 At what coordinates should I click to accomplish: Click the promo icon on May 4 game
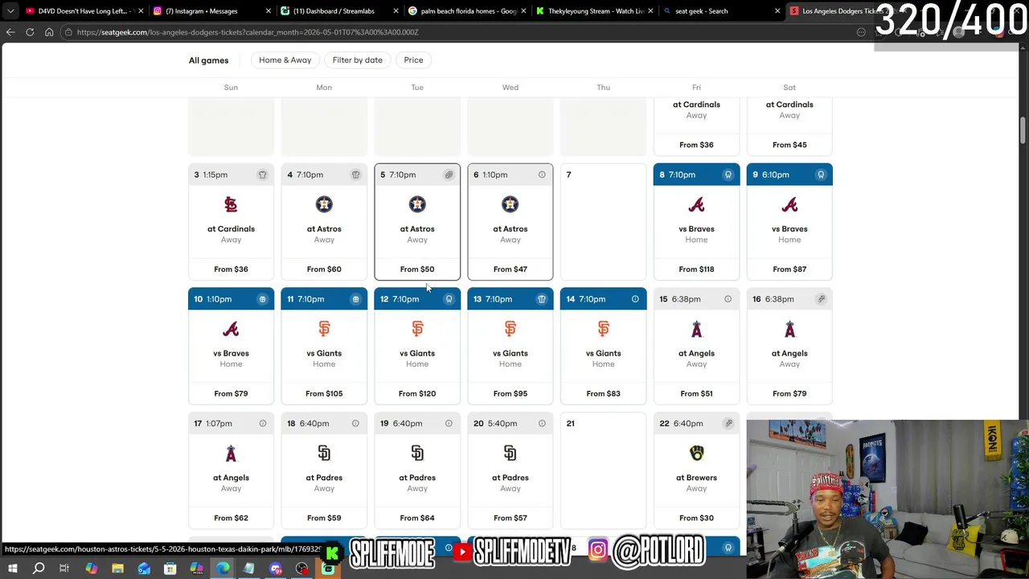pos(355,175)
